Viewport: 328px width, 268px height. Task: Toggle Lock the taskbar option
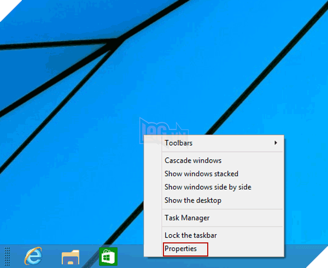214,235
